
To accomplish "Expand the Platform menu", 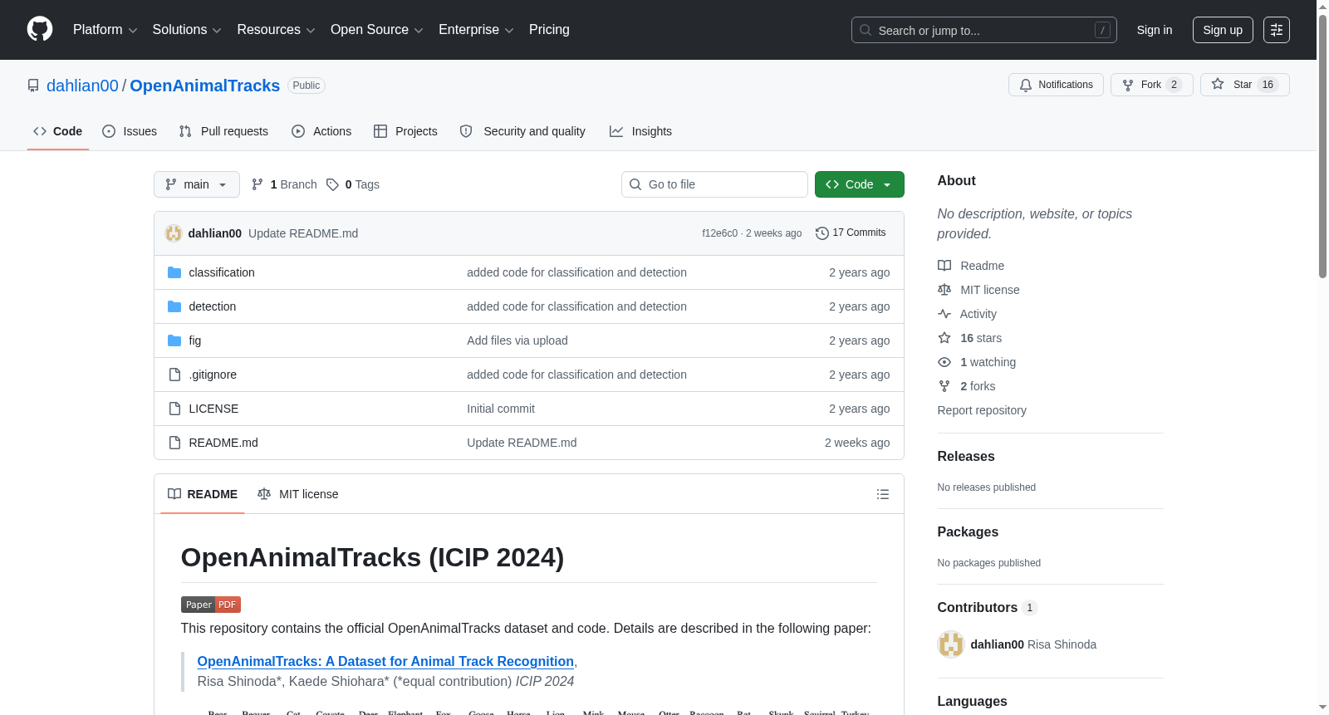I will coord(105,30).
